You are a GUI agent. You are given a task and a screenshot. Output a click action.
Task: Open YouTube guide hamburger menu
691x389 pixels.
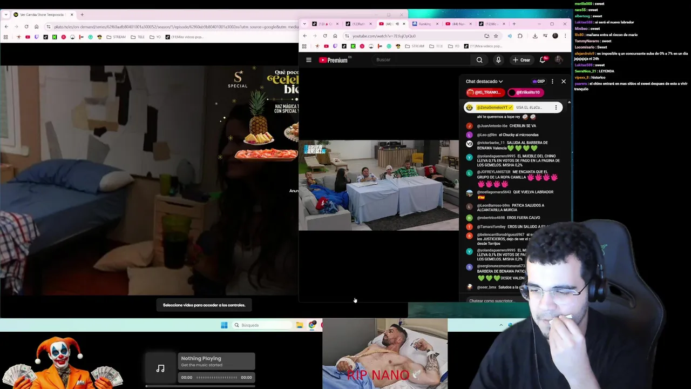(x=309, y=60)
